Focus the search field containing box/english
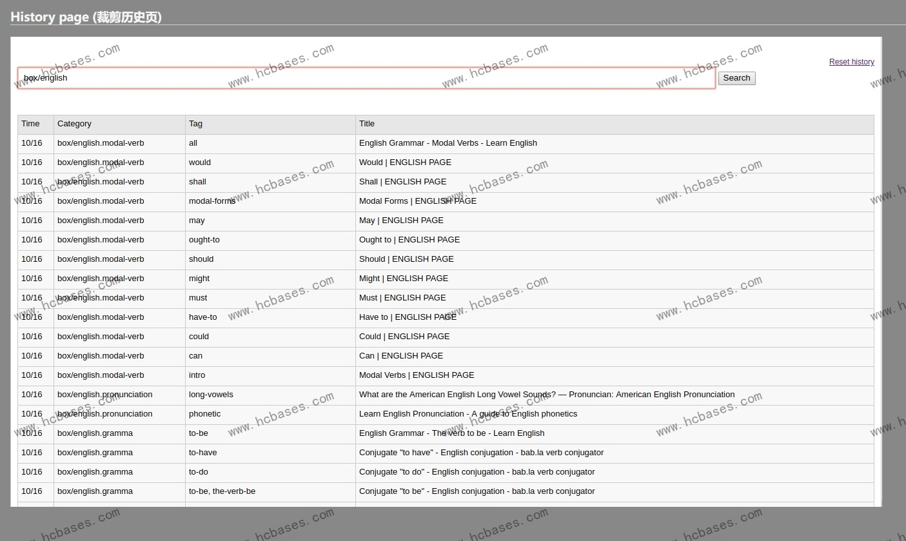This screenshot has width=906, height=541. tap(366, 78)
